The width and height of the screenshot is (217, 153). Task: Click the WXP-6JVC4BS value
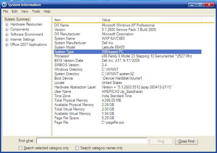pos(113,39)
